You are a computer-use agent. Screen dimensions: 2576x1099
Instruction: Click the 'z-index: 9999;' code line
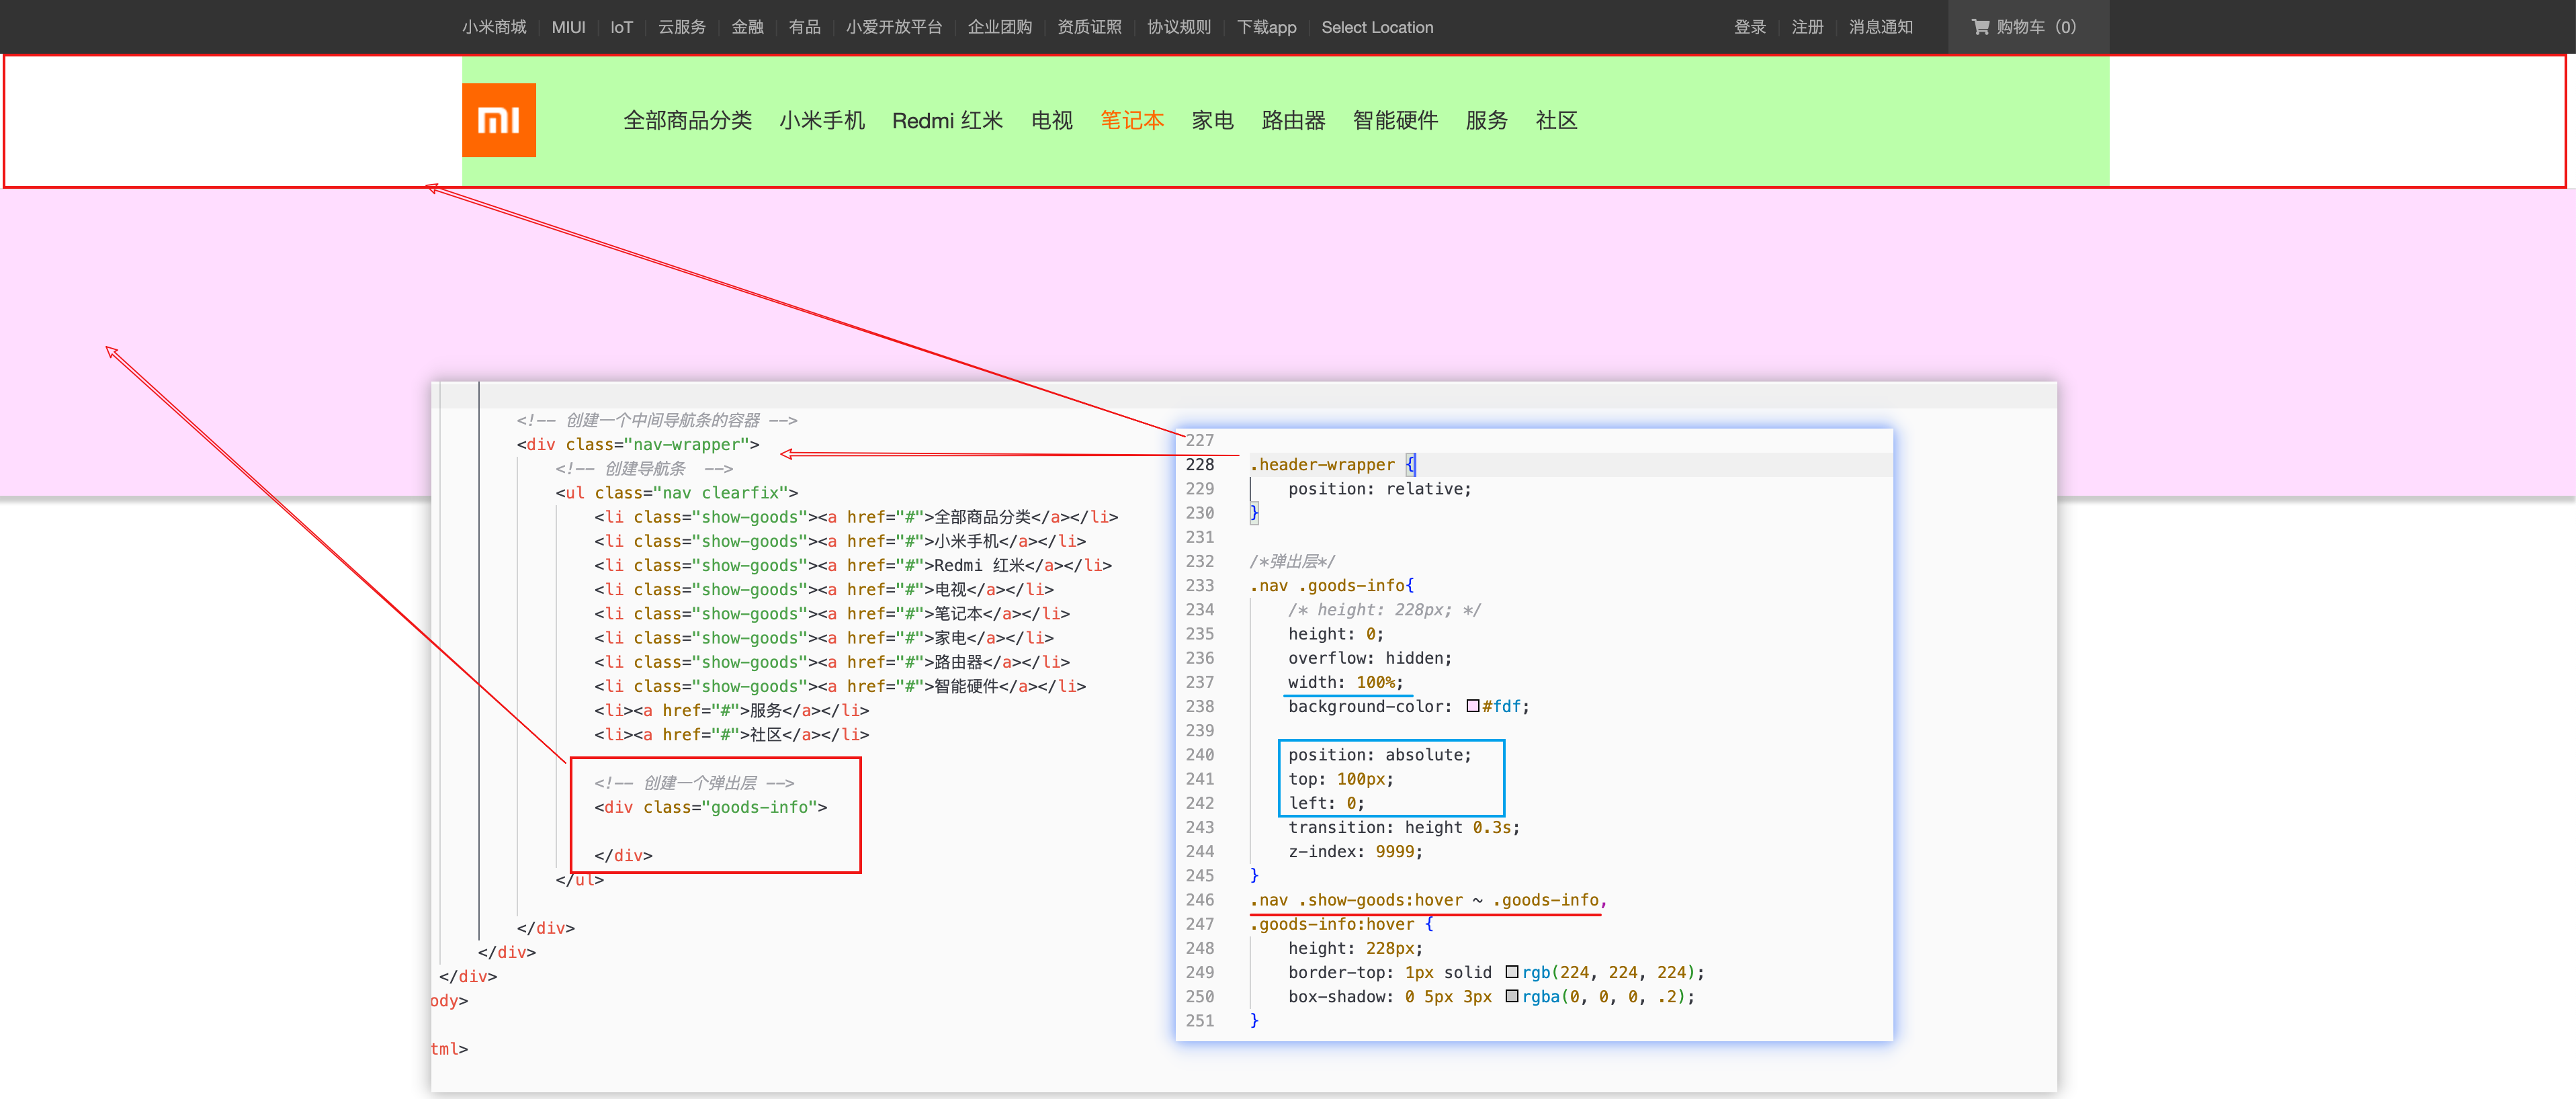pyautogui.click(x=1355, y=851)
